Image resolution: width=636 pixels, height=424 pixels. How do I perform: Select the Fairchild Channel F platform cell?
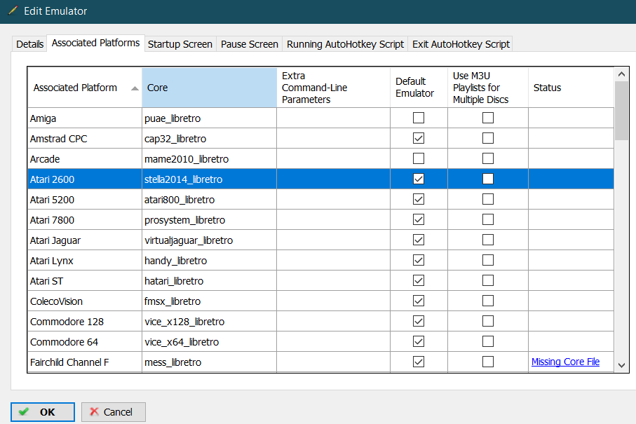[85, 362]
